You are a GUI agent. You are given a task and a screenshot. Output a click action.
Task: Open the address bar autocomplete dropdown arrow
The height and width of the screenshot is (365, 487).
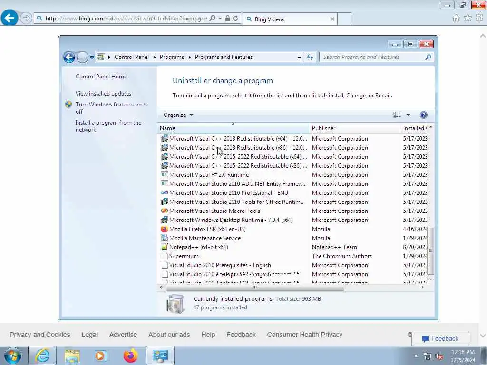[220, 19]
